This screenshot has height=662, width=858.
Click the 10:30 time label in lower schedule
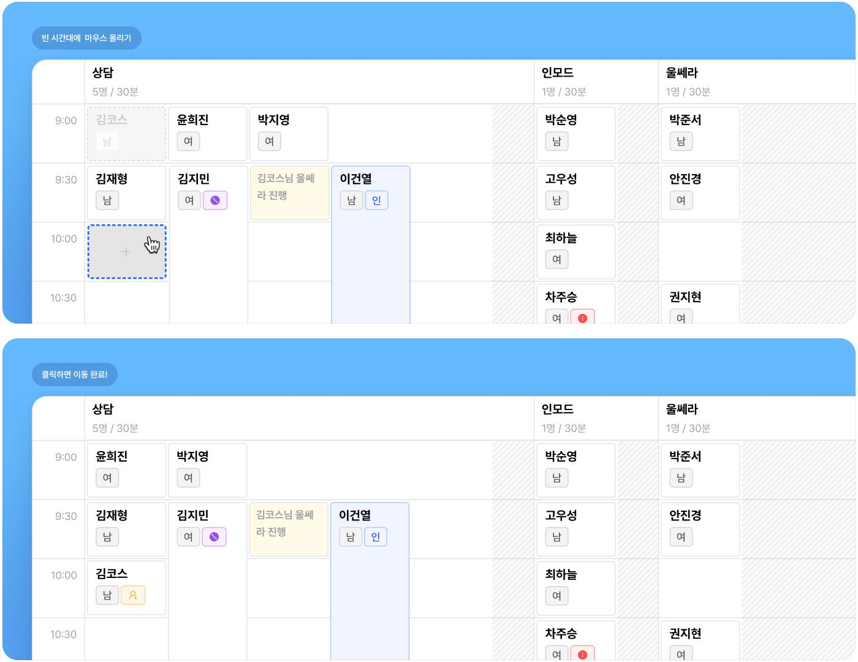pyautogui.click(x=64, y=634)
